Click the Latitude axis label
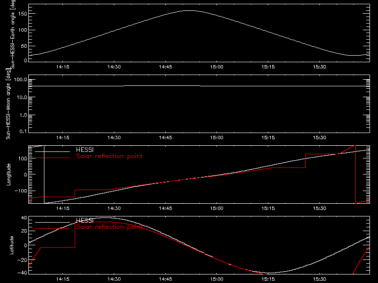 11,245
